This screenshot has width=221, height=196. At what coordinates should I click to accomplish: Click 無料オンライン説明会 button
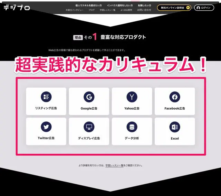pyautogui.click(x=174, y=8)
